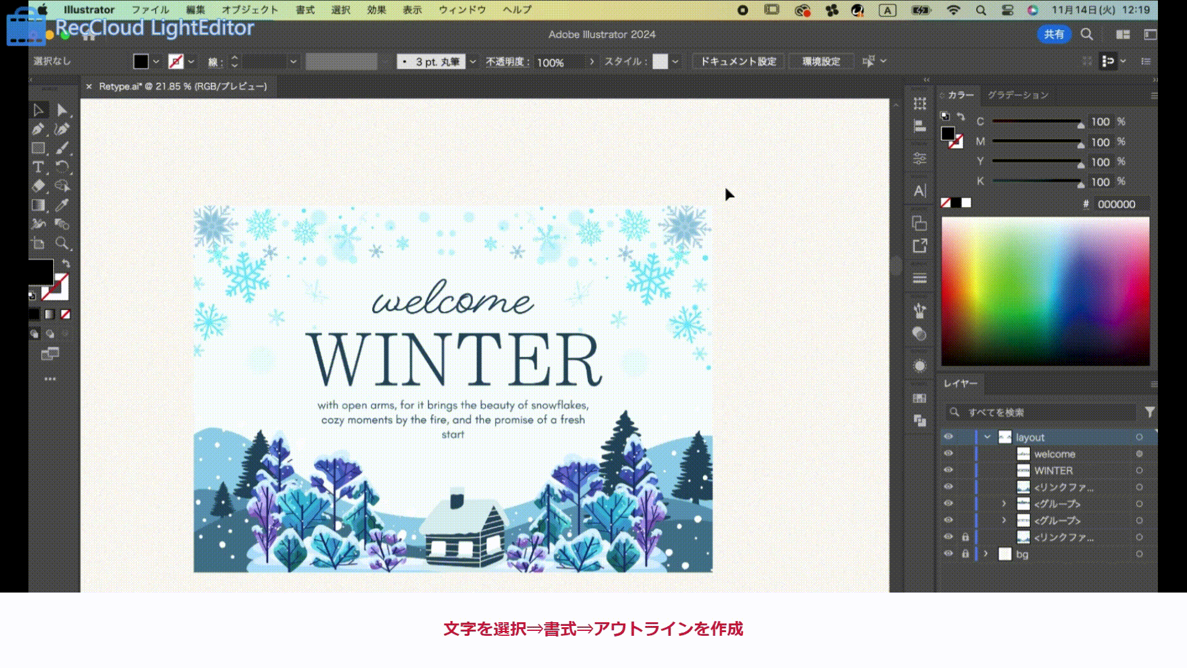Unlock the bg layer

click(x=965, y=554)
